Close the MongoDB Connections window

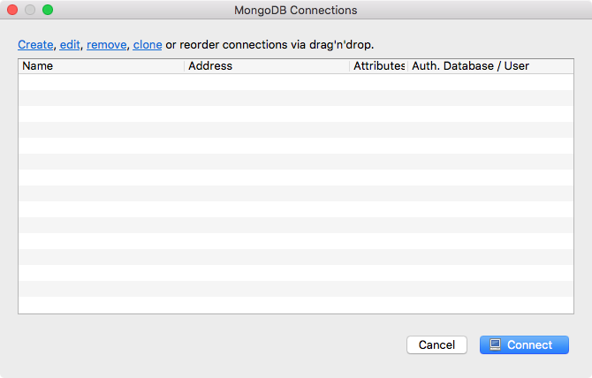click(12, 11)
